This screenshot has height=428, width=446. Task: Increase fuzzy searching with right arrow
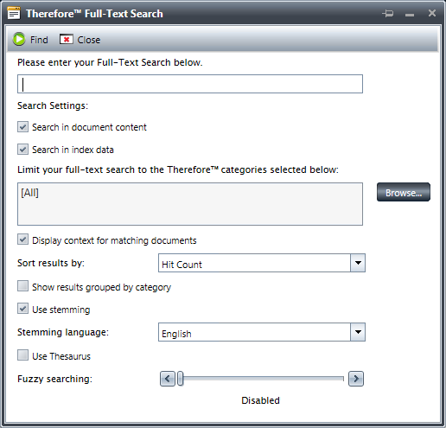click(356, 379)
